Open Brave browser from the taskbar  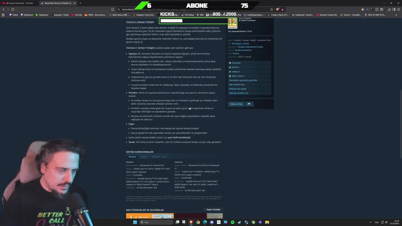191,222
